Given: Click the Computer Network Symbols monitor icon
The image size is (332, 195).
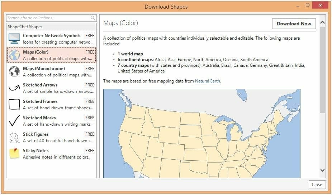Looking at the screenshot, I should coord(14,39).
